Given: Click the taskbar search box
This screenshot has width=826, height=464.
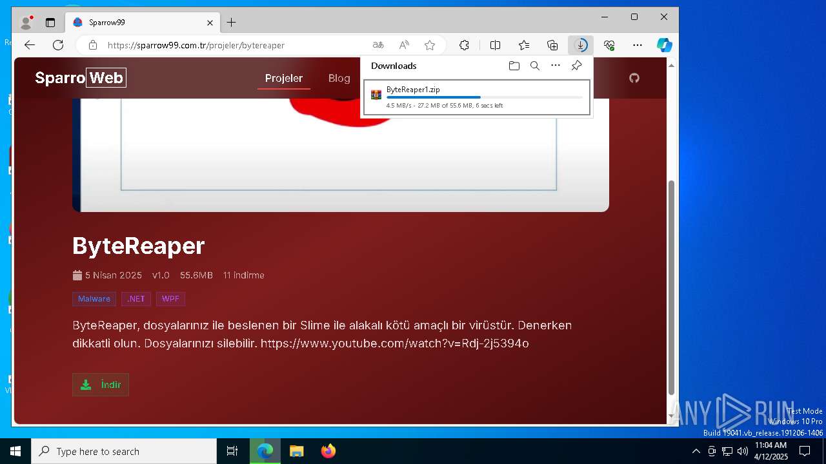Looking at the screenshot, I should [x=124, y=451].
